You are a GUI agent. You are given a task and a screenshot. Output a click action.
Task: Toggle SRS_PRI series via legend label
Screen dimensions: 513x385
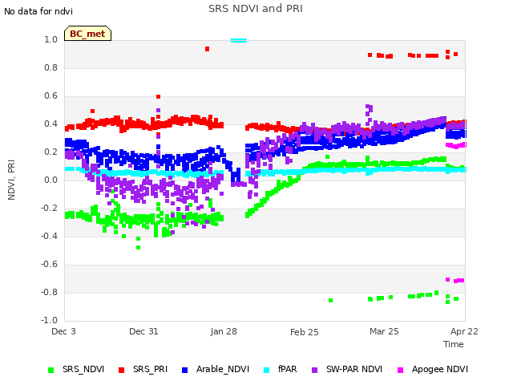(150, 369)
